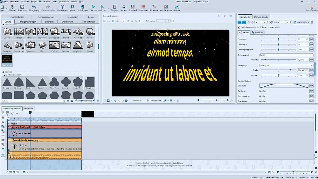Pause the preview in Layoutdesigner
This screenshot has height=179, width=318.
(104, 100)
